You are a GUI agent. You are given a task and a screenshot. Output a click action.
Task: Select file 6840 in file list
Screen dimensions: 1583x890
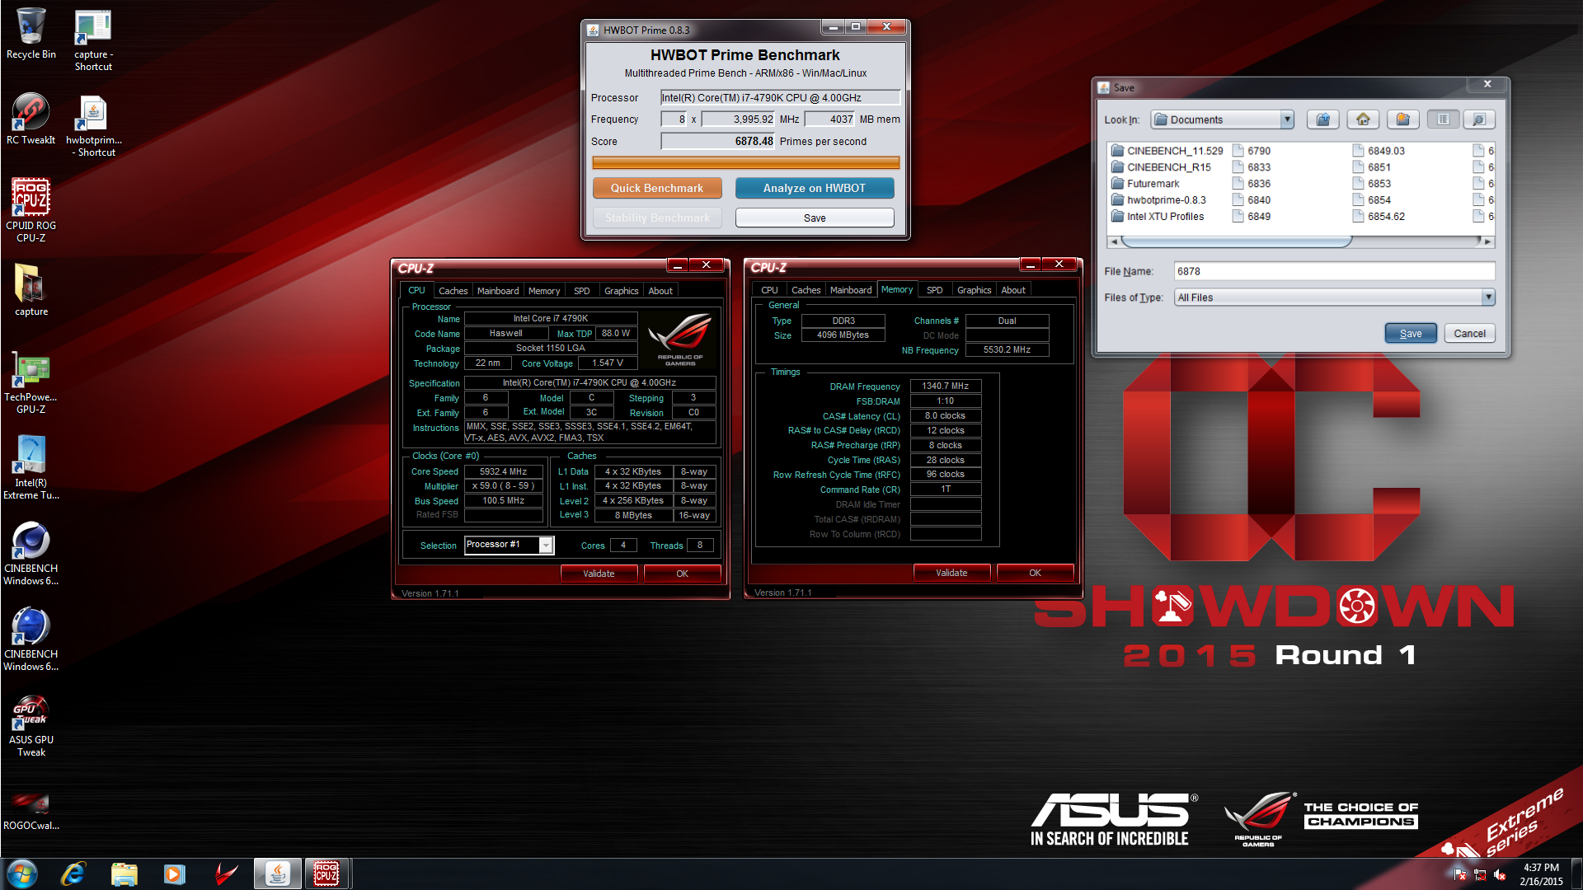tap(1252, 200)
